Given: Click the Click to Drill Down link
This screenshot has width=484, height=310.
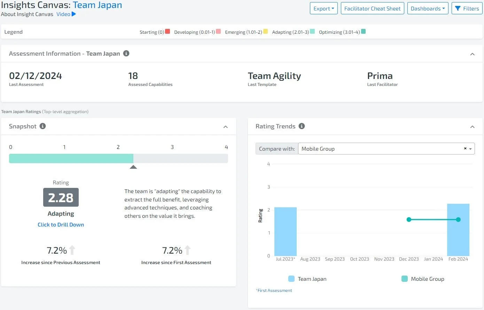Looking at the screenshot, I should (61, 224).
